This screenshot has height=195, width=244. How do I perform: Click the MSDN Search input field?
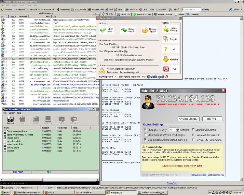coord(191,9)
